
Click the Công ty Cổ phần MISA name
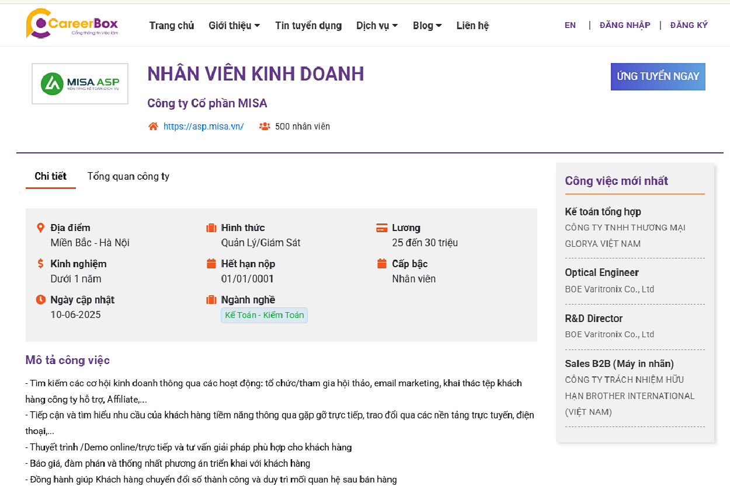coord(207,103)
